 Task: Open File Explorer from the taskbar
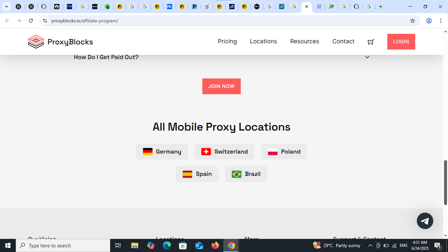(x=134, y=245)
